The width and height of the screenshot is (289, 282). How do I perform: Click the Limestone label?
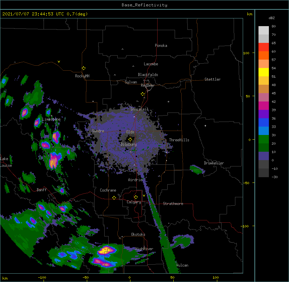coord(51,119)
